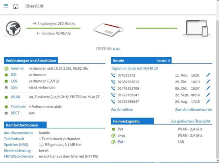Click pencil icon for 24. Aug. call
Screen dimensions: 219x163
click(x=208, y=101)
